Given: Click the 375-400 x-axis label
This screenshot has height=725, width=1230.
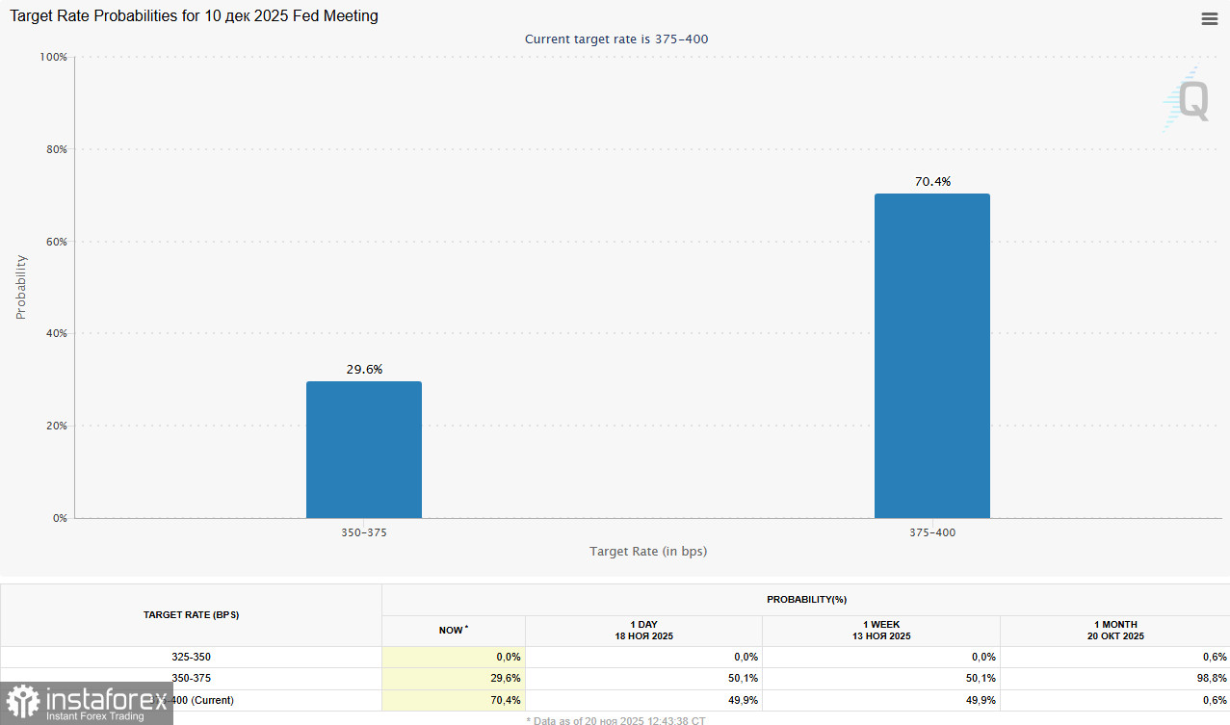Looking at the screenshot, I should pos(932,531).
